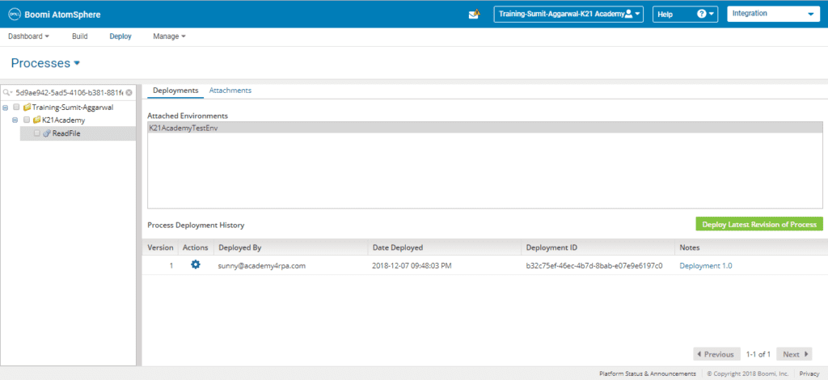Click the Training-Sumit-Aggarwal folder icon
This screenshot has width=828, height=380.
click(27, 108)
